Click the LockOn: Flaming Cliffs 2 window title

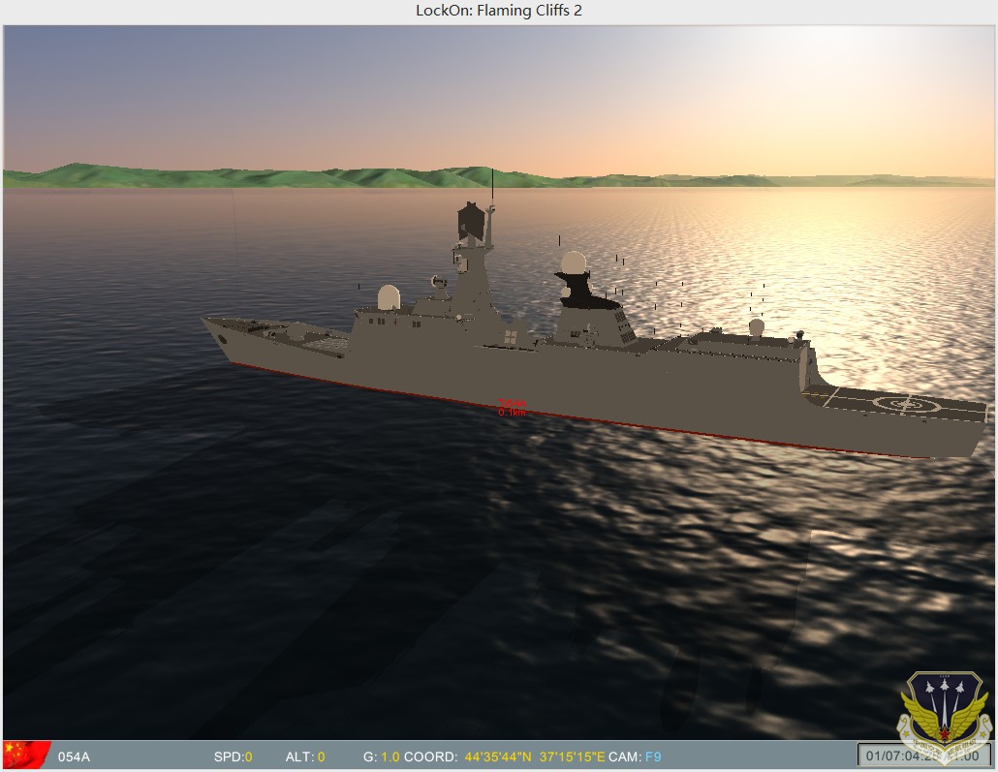click(x=499, y=11)
